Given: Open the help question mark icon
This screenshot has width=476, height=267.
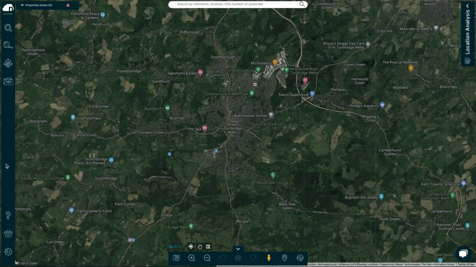Looking at the screenshot, I should (8, 216).
